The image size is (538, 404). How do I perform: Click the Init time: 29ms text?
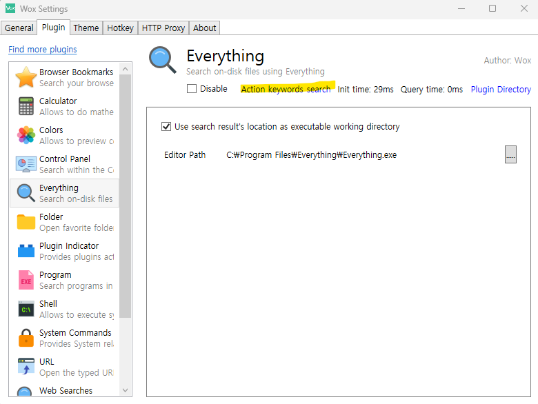pos(366,89)
